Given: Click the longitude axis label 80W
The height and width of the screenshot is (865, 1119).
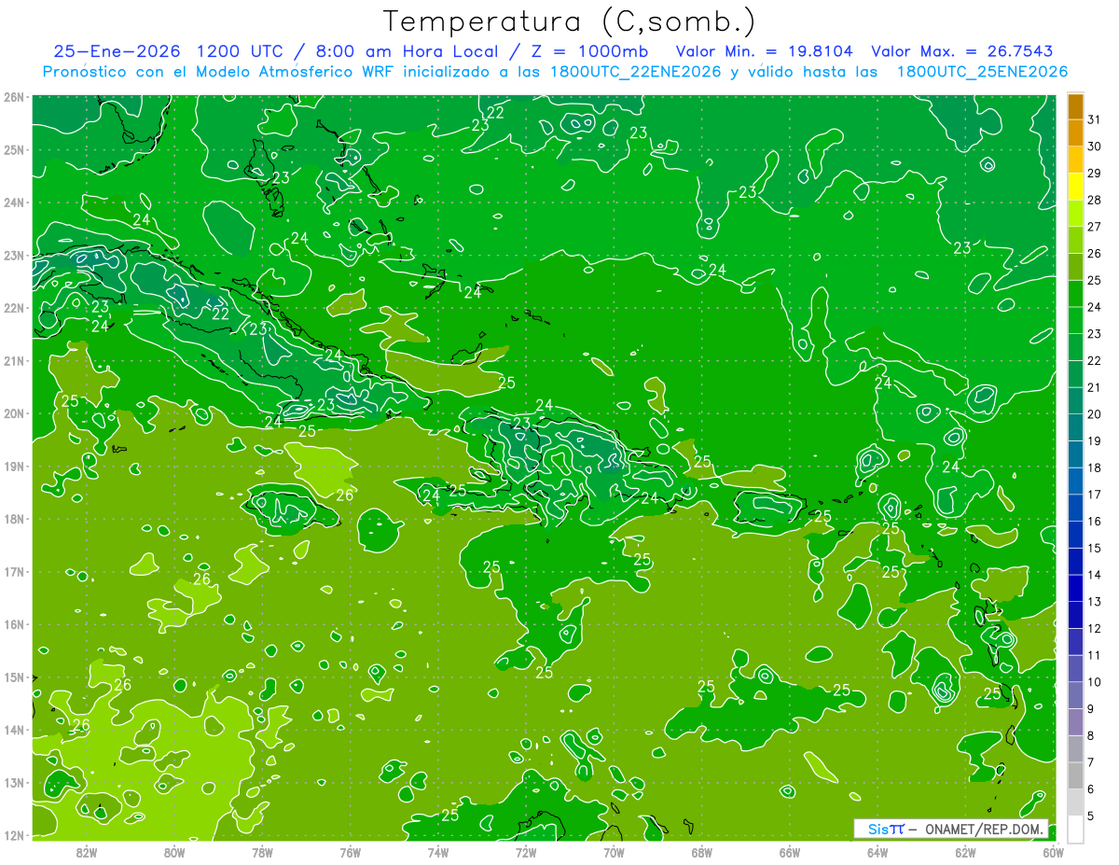Looking at the screenshot, I should click(x=174, y=852).
